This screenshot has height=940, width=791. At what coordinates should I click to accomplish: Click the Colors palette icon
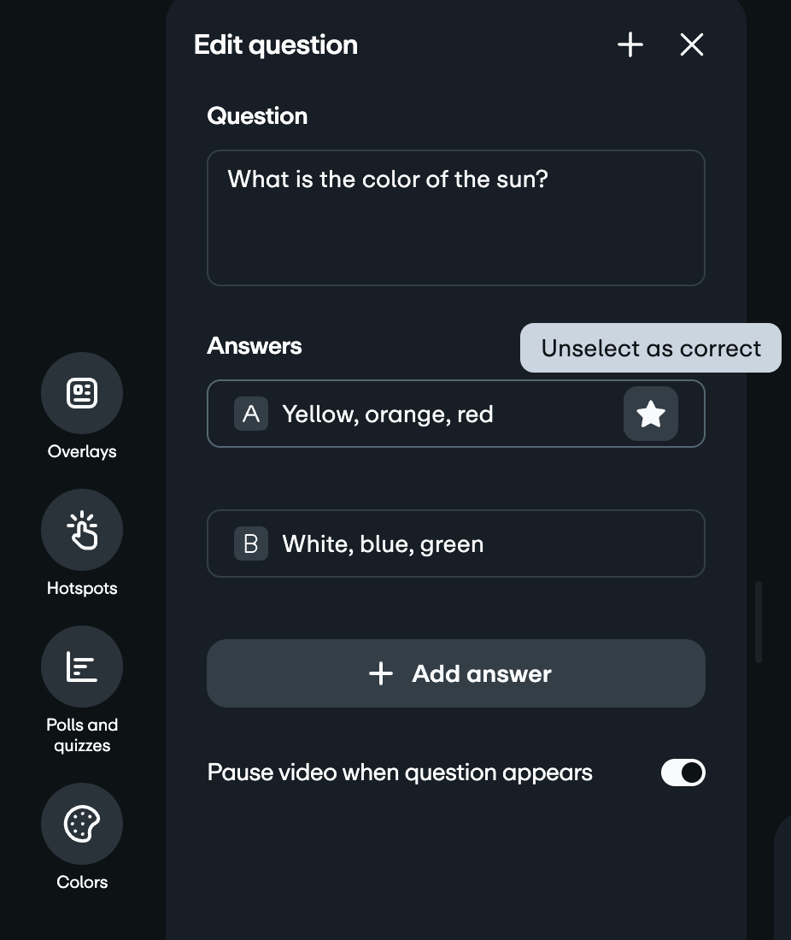point(82,823)
